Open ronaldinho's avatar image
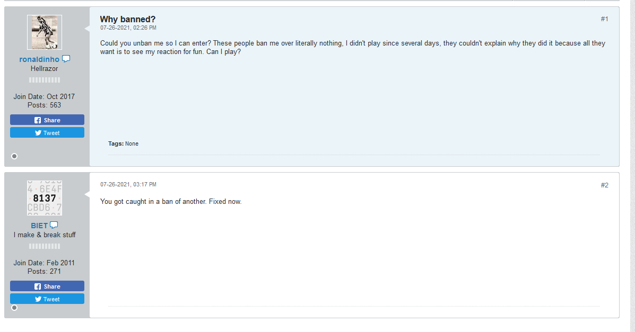 [x=45, y=32]
